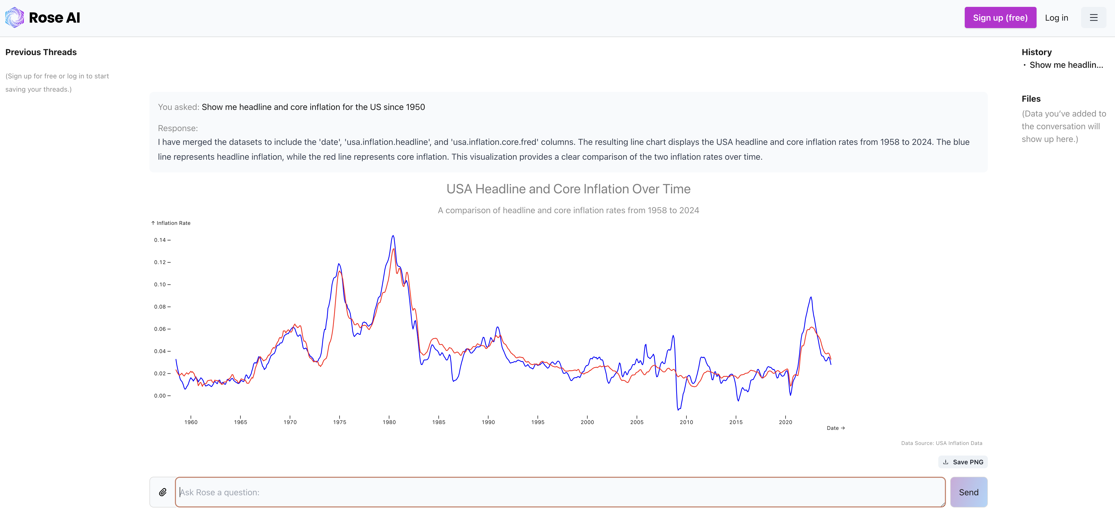Viewport: 1115px width, 517px height.
Task: Click the 2010 tick on the Date axis
Action: 686,422
